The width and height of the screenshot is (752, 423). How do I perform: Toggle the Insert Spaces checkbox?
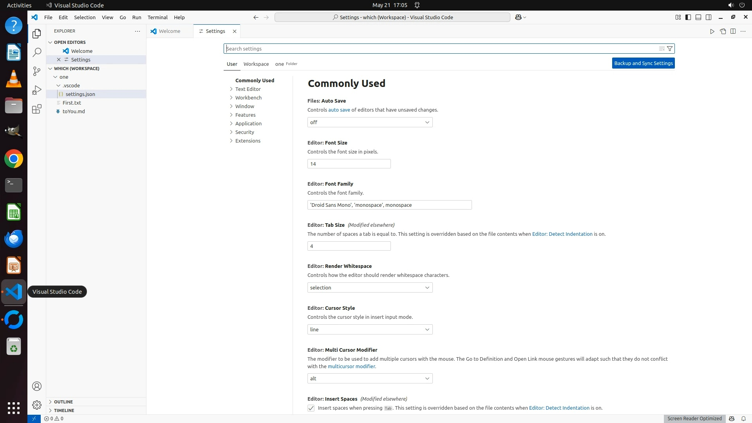coord(311,408)
